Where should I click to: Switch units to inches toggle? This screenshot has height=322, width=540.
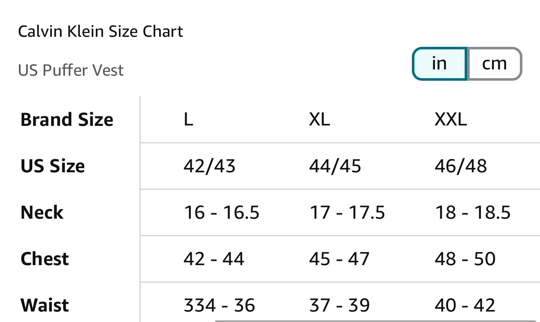coord(440,64)
